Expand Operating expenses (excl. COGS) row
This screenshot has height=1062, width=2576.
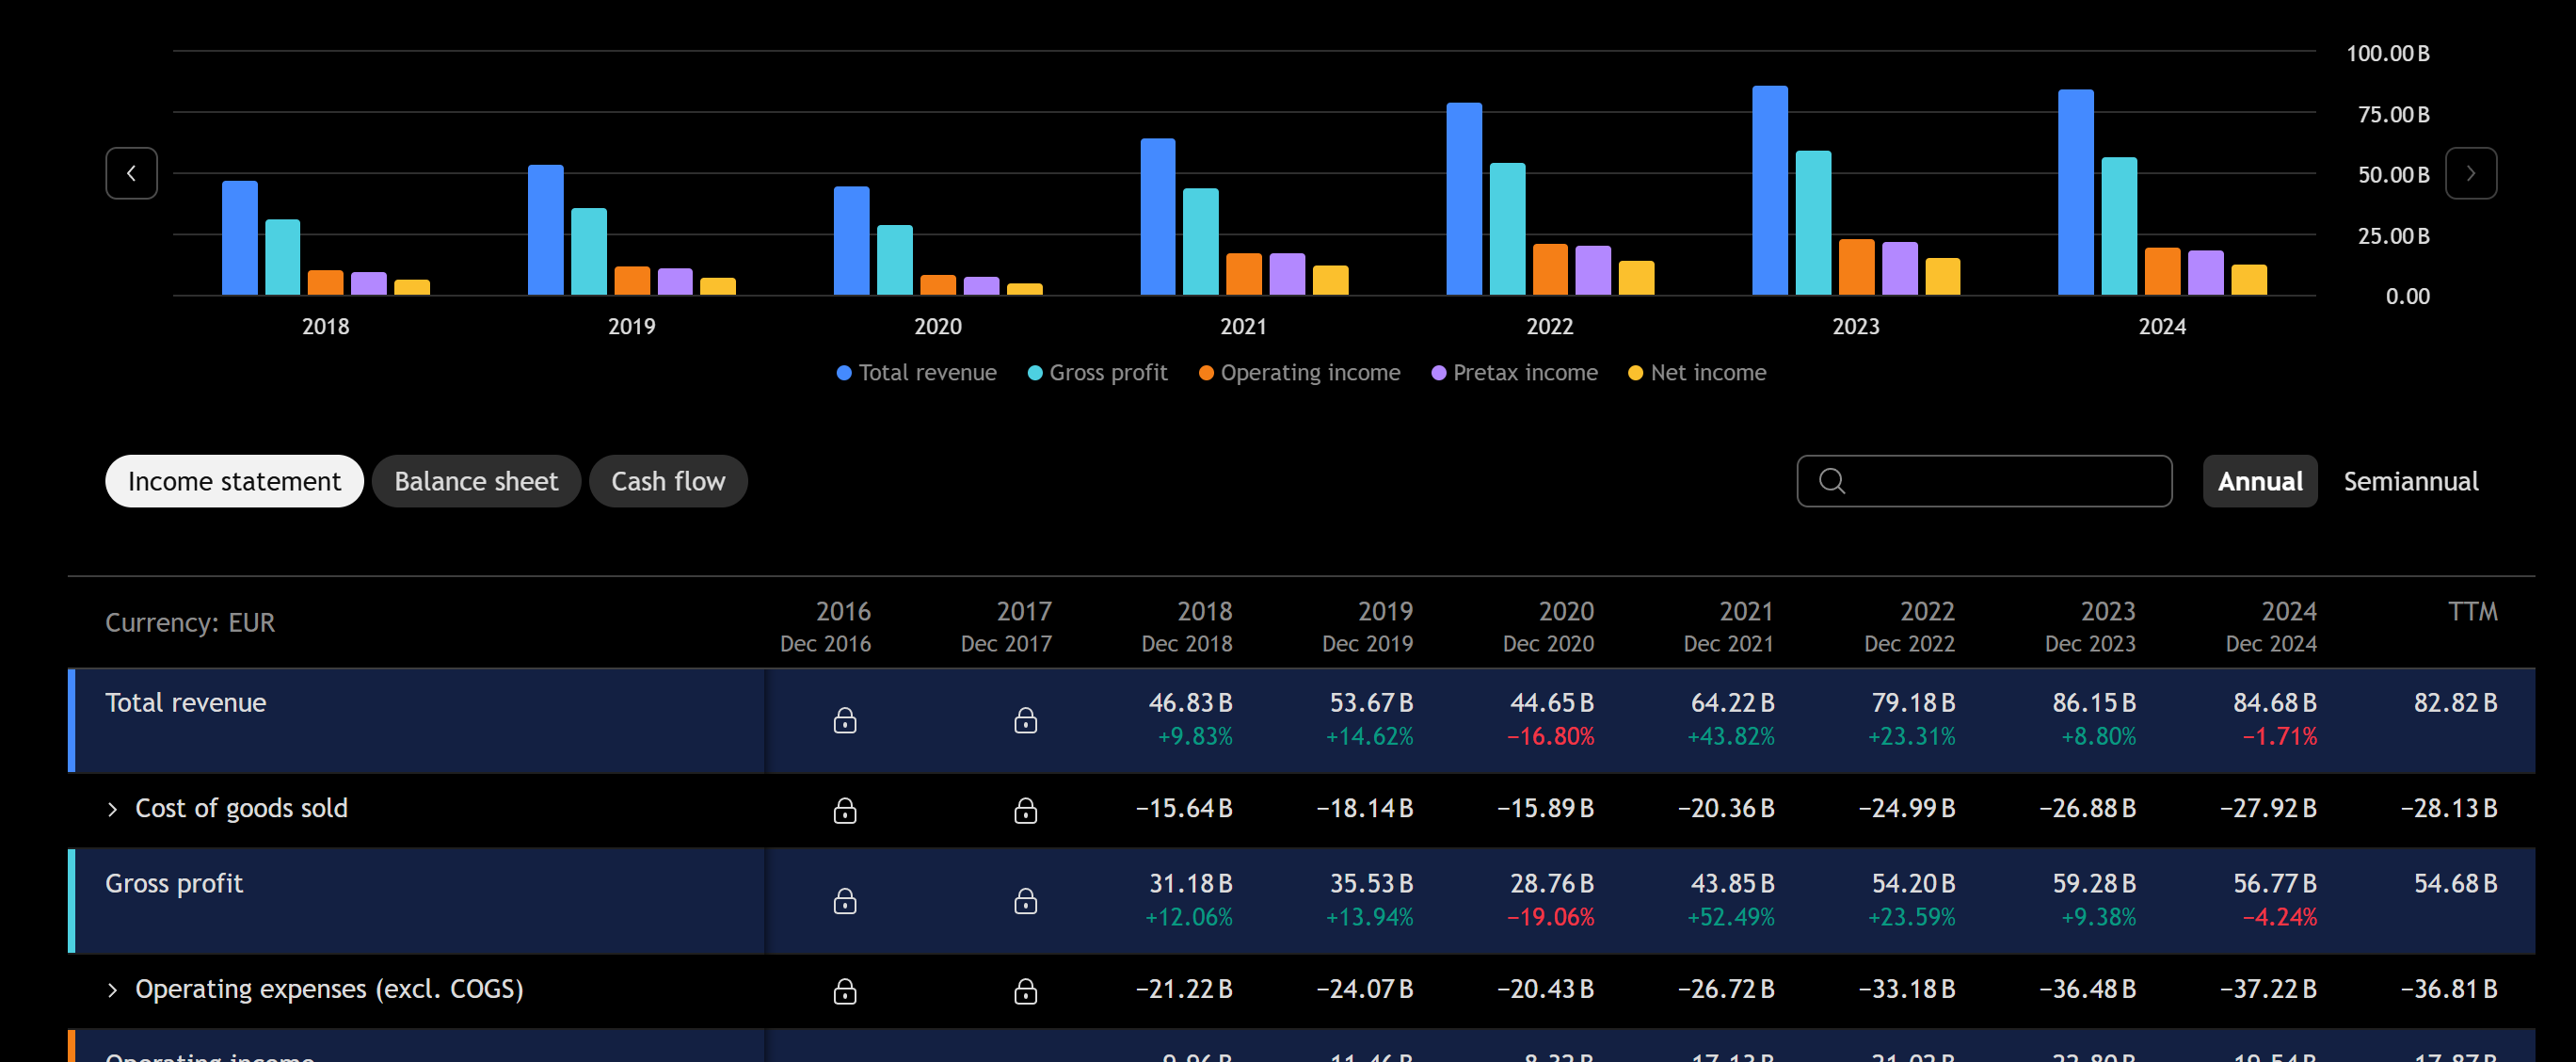[112, 990]
